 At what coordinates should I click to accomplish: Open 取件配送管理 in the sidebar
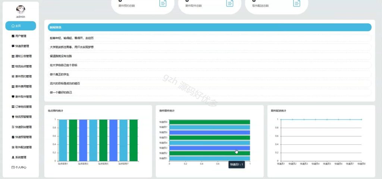coord(22,147)
